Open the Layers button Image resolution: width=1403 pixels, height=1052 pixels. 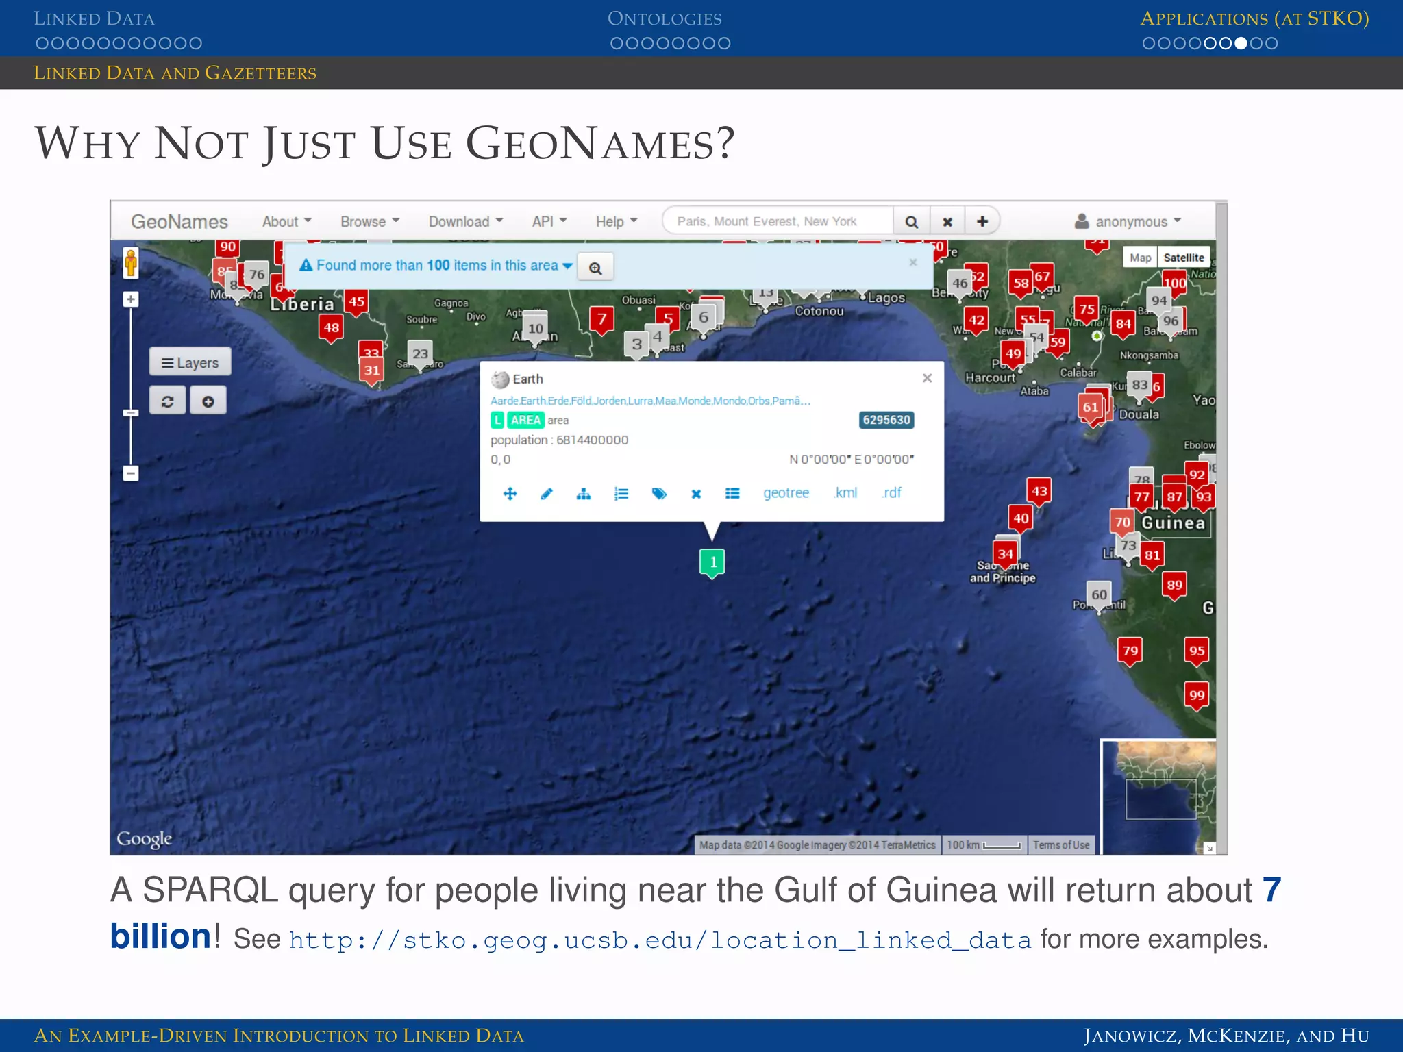pos(190,362)
